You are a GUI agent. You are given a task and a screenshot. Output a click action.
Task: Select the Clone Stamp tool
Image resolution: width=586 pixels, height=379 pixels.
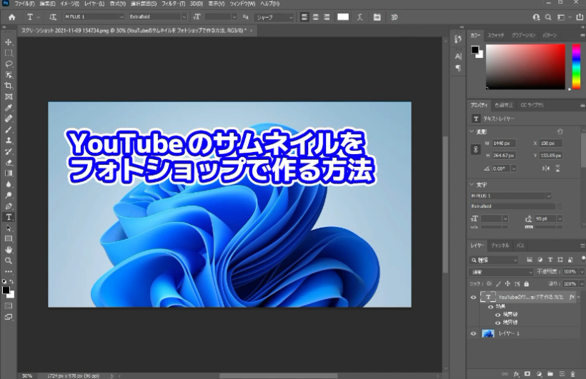pyautogui.click(x=9, y=141)
